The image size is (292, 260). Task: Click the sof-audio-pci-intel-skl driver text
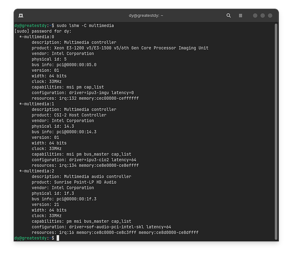coord(106,227)
